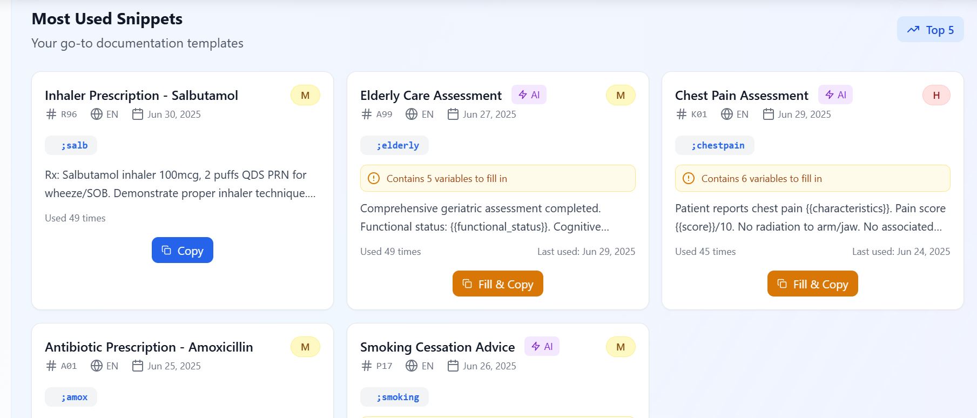Click the M badge on Elderly Care card
The height and width of the screenshot is (418, 977).
click(x=620, y=96)
